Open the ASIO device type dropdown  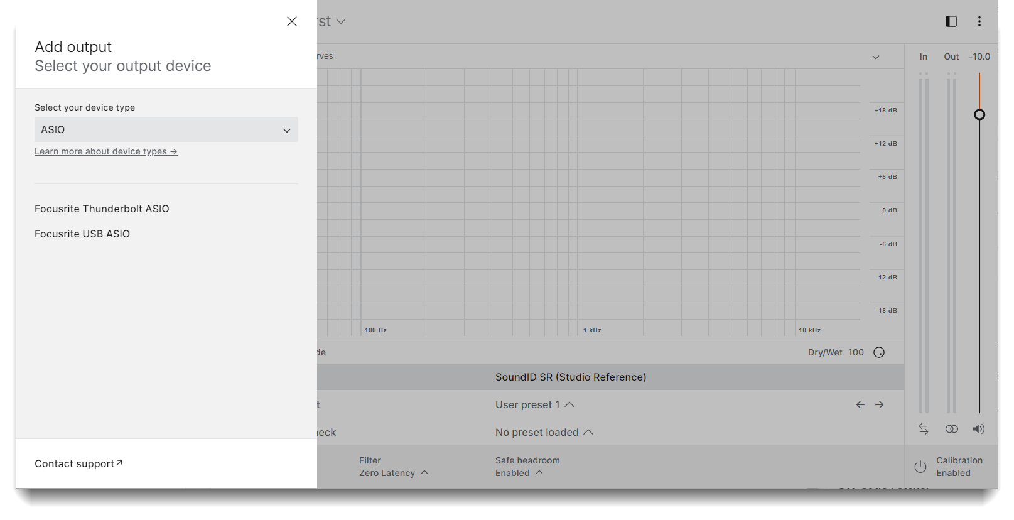point(166,129)
